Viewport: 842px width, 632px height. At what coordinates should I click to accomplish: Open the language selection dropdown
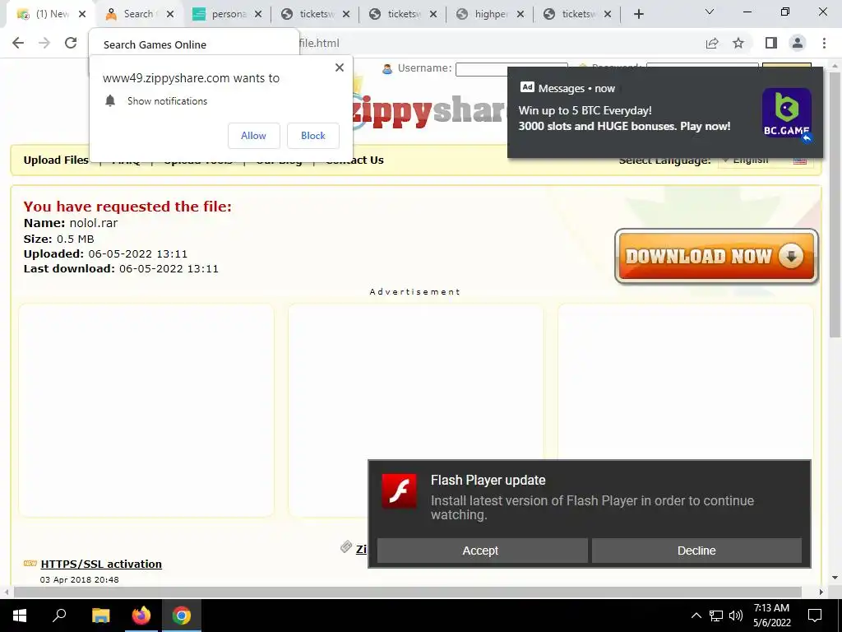[766, 160]
